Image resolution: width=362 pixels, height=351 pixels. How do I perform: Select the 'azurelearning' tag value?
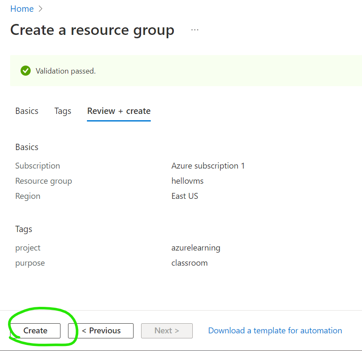coord(196,248)
